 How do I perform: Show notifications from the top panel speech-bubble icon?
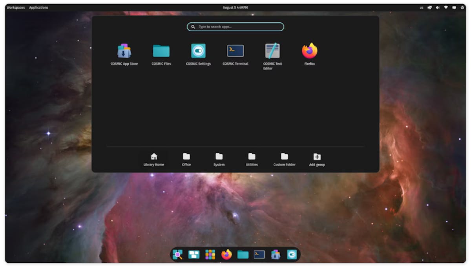(x=454, y=7)
